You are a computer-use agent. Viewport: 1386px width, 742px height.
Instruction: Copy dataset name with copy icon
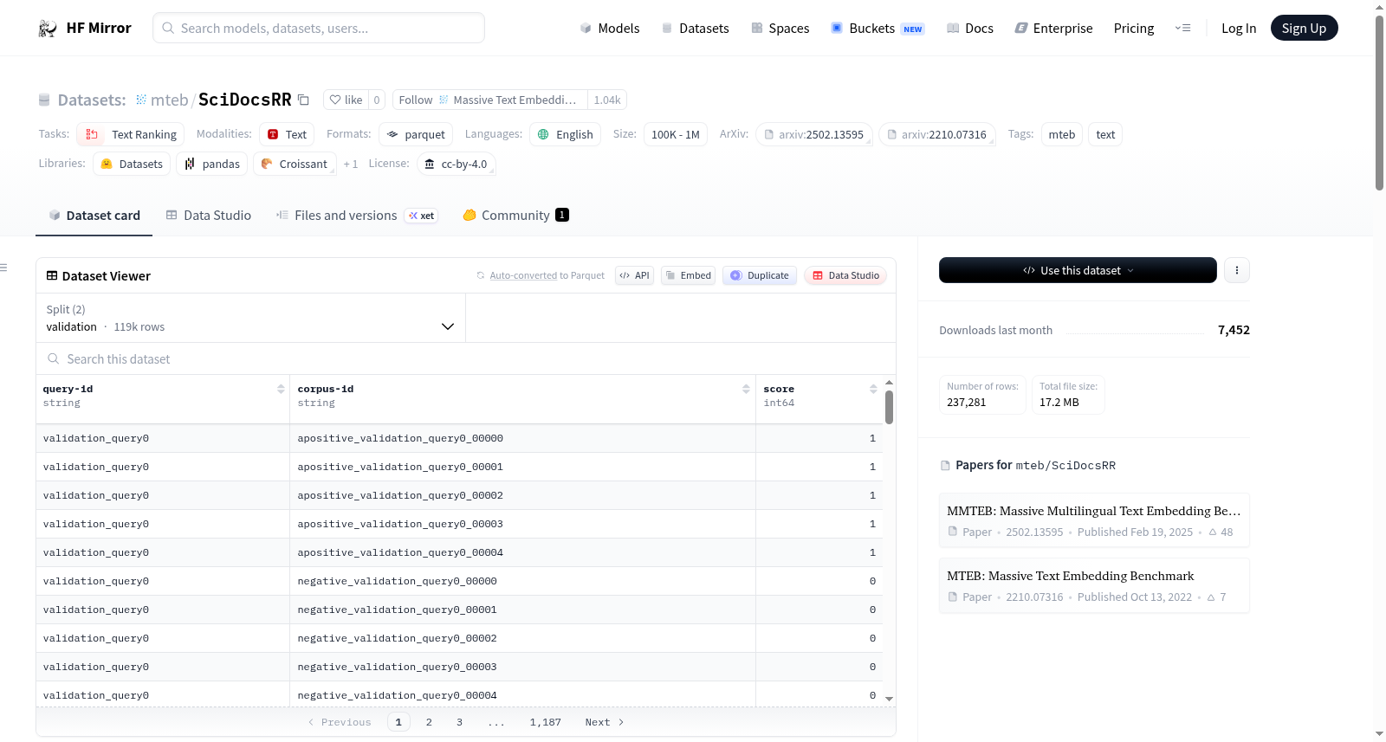[x=303, y=100]
